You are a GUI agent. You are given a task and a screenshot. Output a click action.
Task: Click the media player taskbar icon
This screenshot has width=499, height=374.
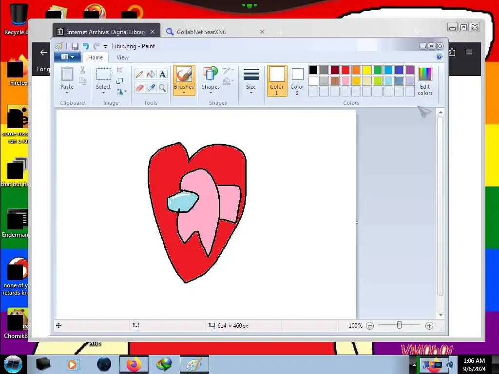tap(72, 364)
